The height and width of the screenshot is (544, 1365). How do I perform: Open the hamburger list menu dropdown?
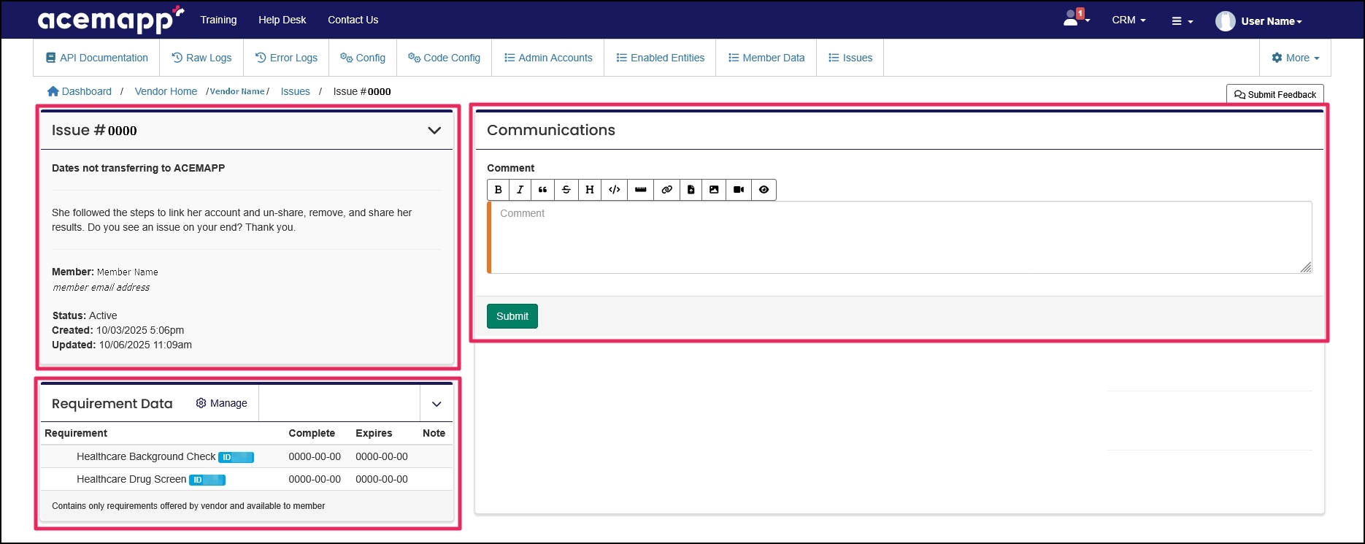(x=1183, y=21)
